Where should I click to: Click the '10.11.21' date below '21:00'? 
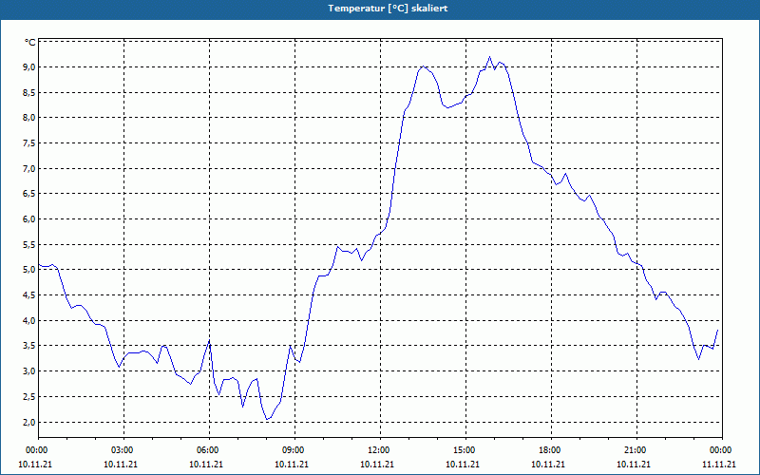click(634, 465)
